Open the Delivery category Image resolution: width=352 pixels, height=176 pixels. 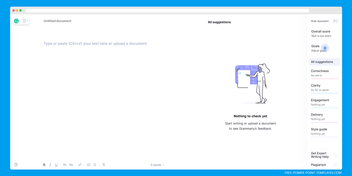325,117
